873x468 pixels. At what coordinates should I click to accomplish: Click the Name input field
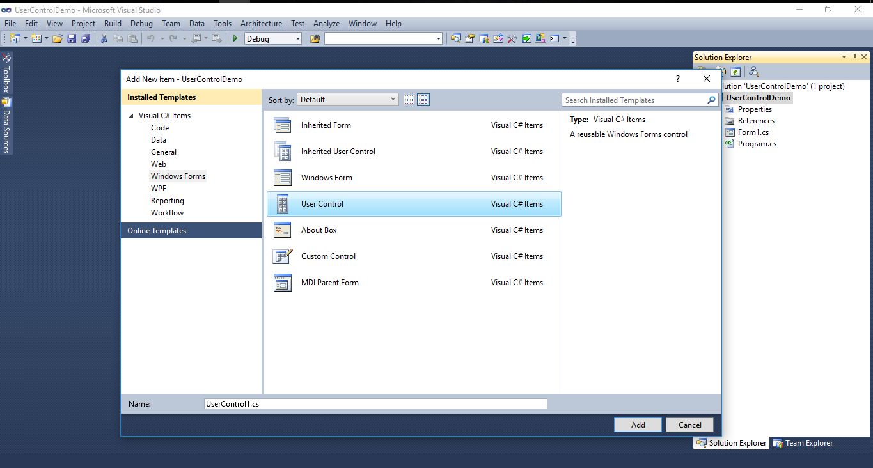375,404
